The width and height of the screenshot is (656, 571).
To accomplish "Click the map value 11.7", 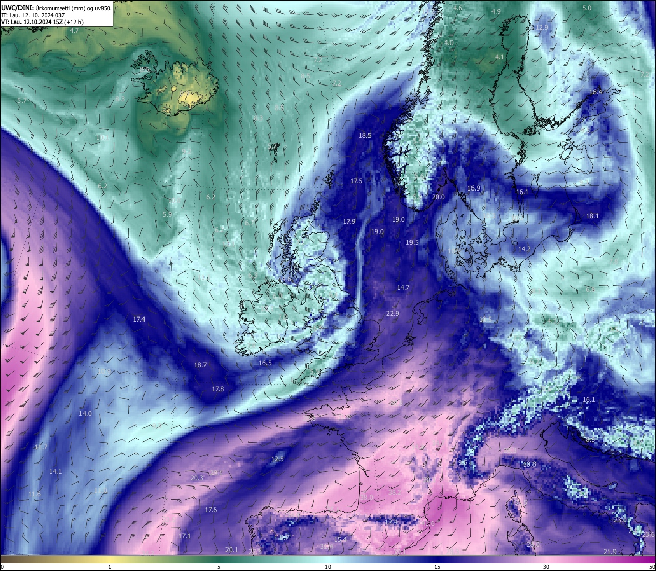I will (41, 447).
